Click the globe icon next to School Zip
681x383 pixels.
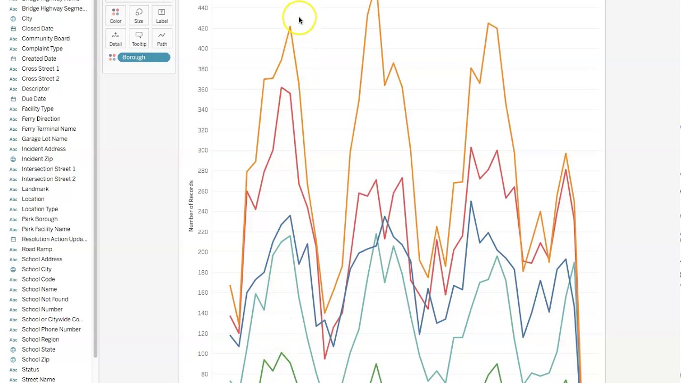click(x=13, y=360)
